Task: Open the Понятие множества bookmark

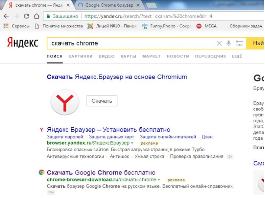Action: [x=59, y=26]
